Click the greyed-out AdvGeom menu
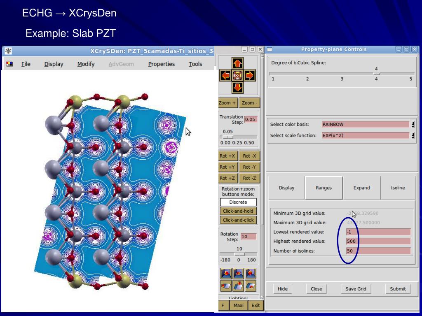 click(121, 64)
